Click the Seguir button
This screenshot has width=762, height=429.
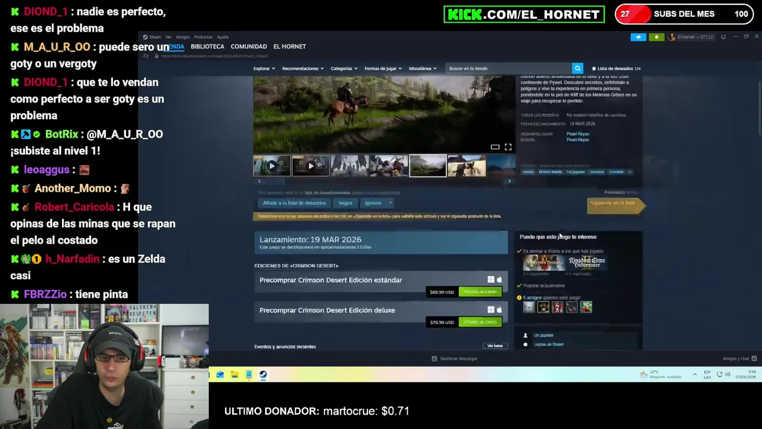(x=345, y=203)
